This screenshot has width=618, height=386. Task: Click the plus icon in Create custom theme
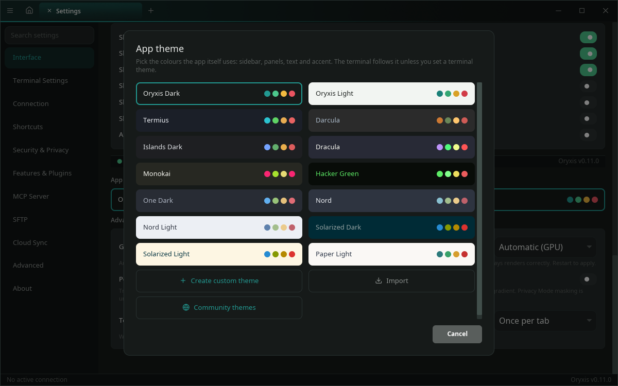click(x=183, y=280)
